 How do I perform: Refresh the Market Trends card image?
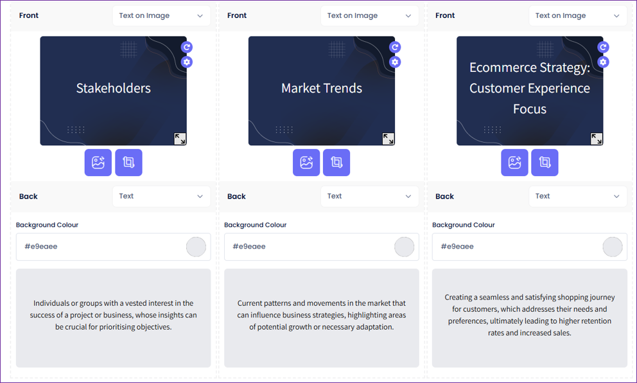point(395,47)
